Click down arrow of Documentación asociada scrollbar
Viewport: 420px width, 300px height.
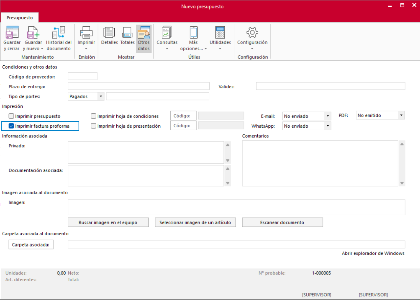tap(227, 183)
